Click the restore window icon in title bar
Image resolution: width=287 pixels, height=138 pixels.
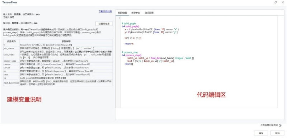click(x=276, y=3)
